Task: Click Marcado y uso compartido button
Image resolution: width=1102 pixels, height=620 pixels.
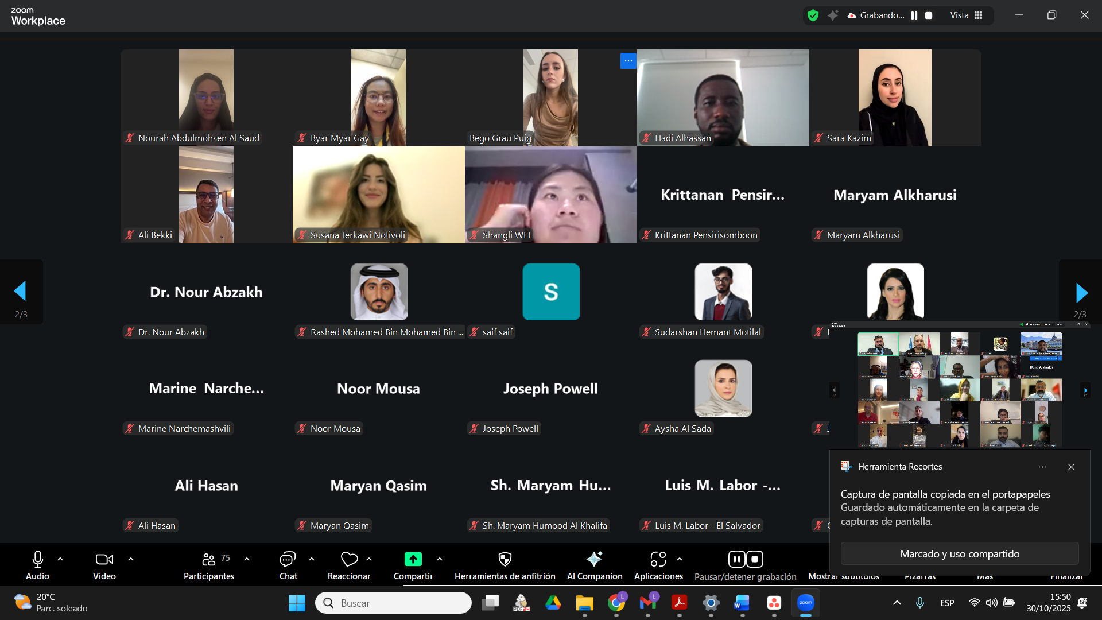Action: (960, 554)
